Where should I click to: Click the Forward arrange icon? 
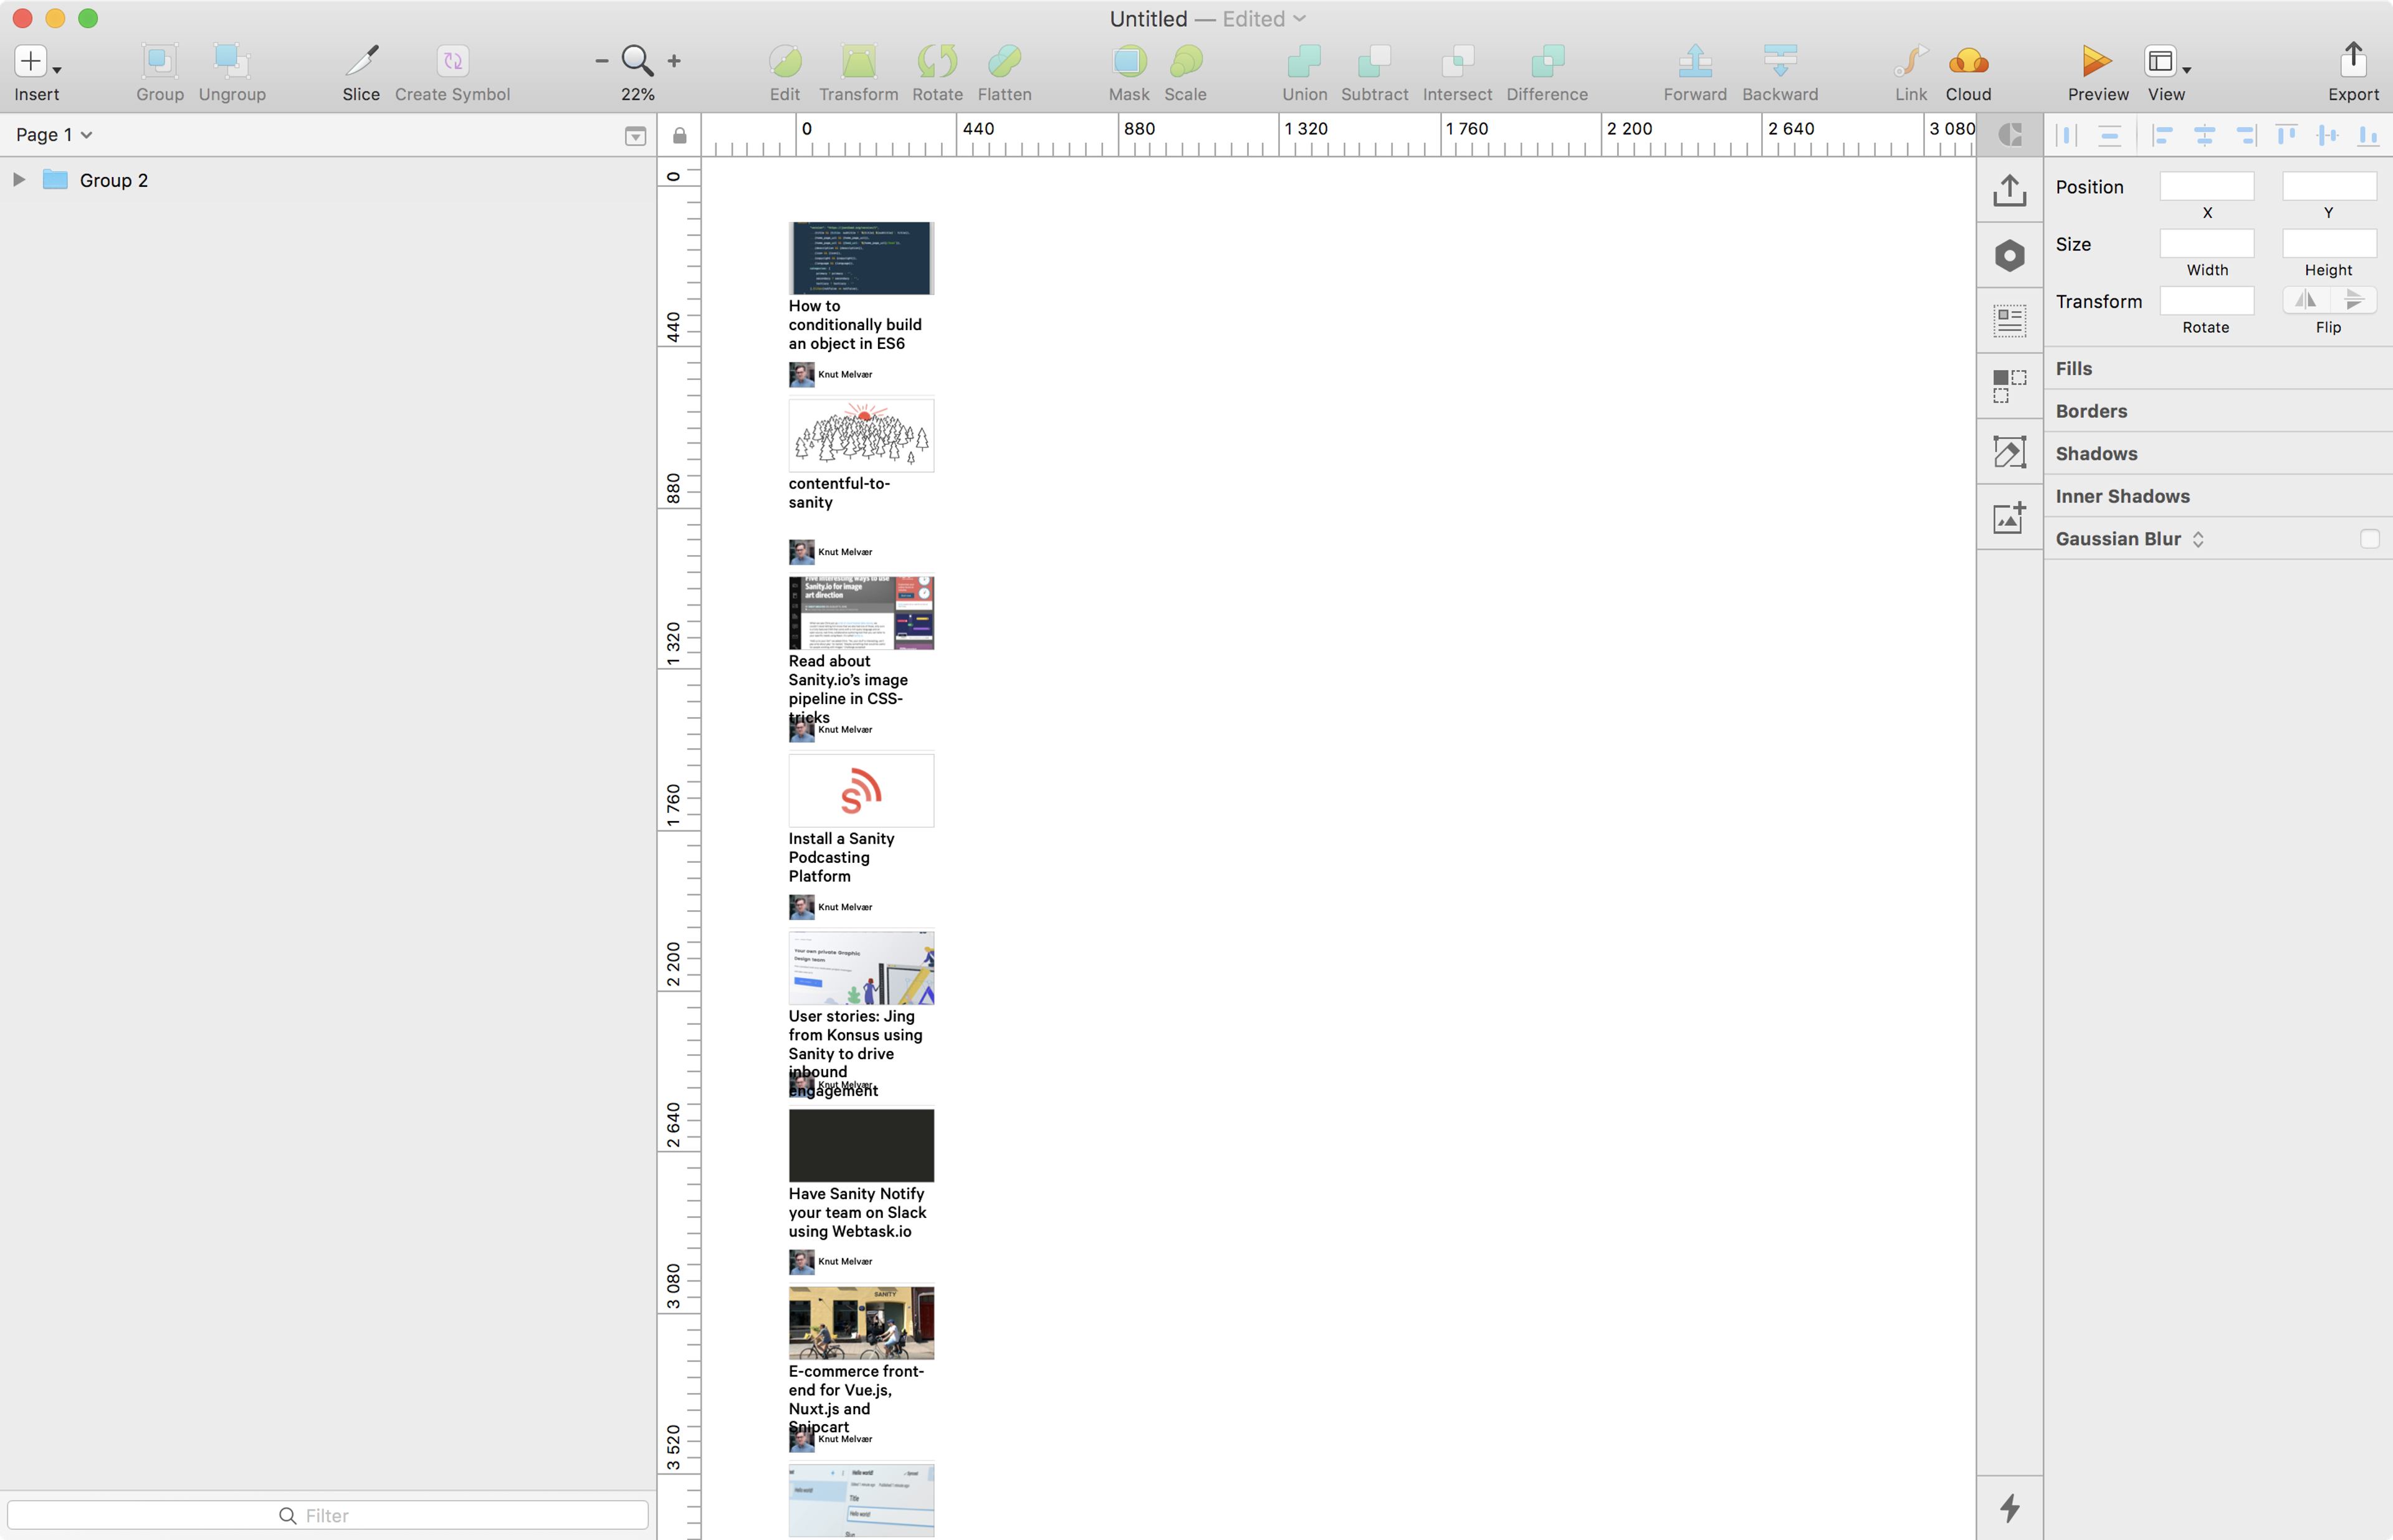pos(1695,62)
